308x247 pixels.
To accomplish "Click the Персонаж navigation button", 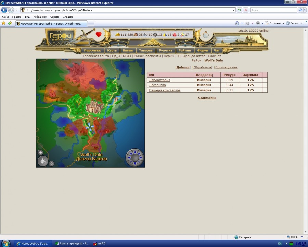I will click(x=92, y=51).
